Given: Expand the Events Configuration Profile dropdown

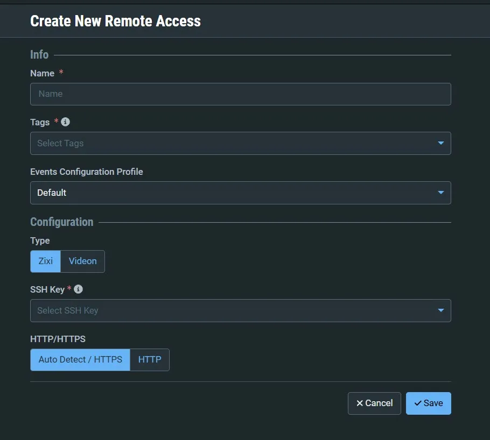Looking at the screenshot, I should [x=241, y=193].
